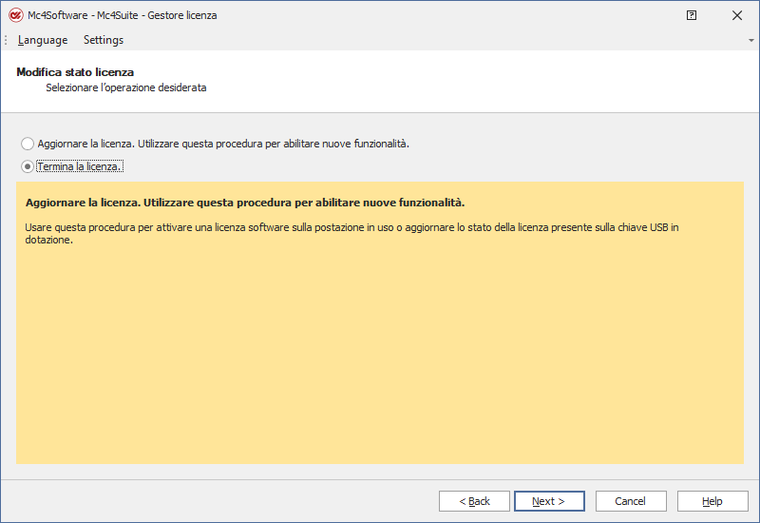
Task: Select the 'Aggiornare la licenza' radio button
Action: (28, 144)
